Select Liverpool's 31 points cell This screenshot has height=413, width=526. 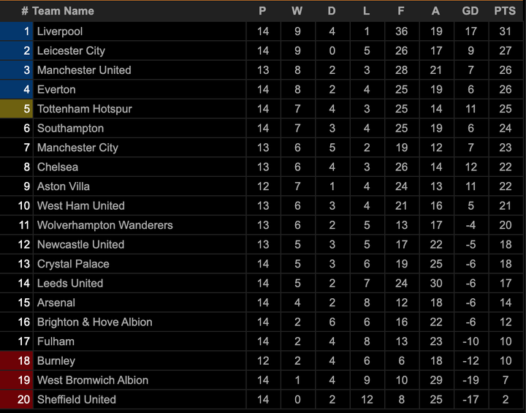coord(504,31)
